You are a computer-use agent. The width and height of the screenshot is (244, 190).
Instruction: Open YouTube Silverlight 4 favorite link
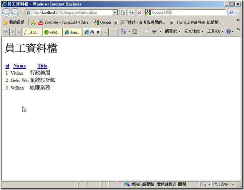(x=65, y=22)
